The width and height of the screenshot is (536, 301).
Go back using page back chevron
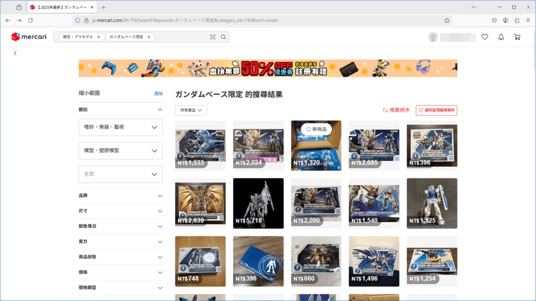[x=15, y=53]
